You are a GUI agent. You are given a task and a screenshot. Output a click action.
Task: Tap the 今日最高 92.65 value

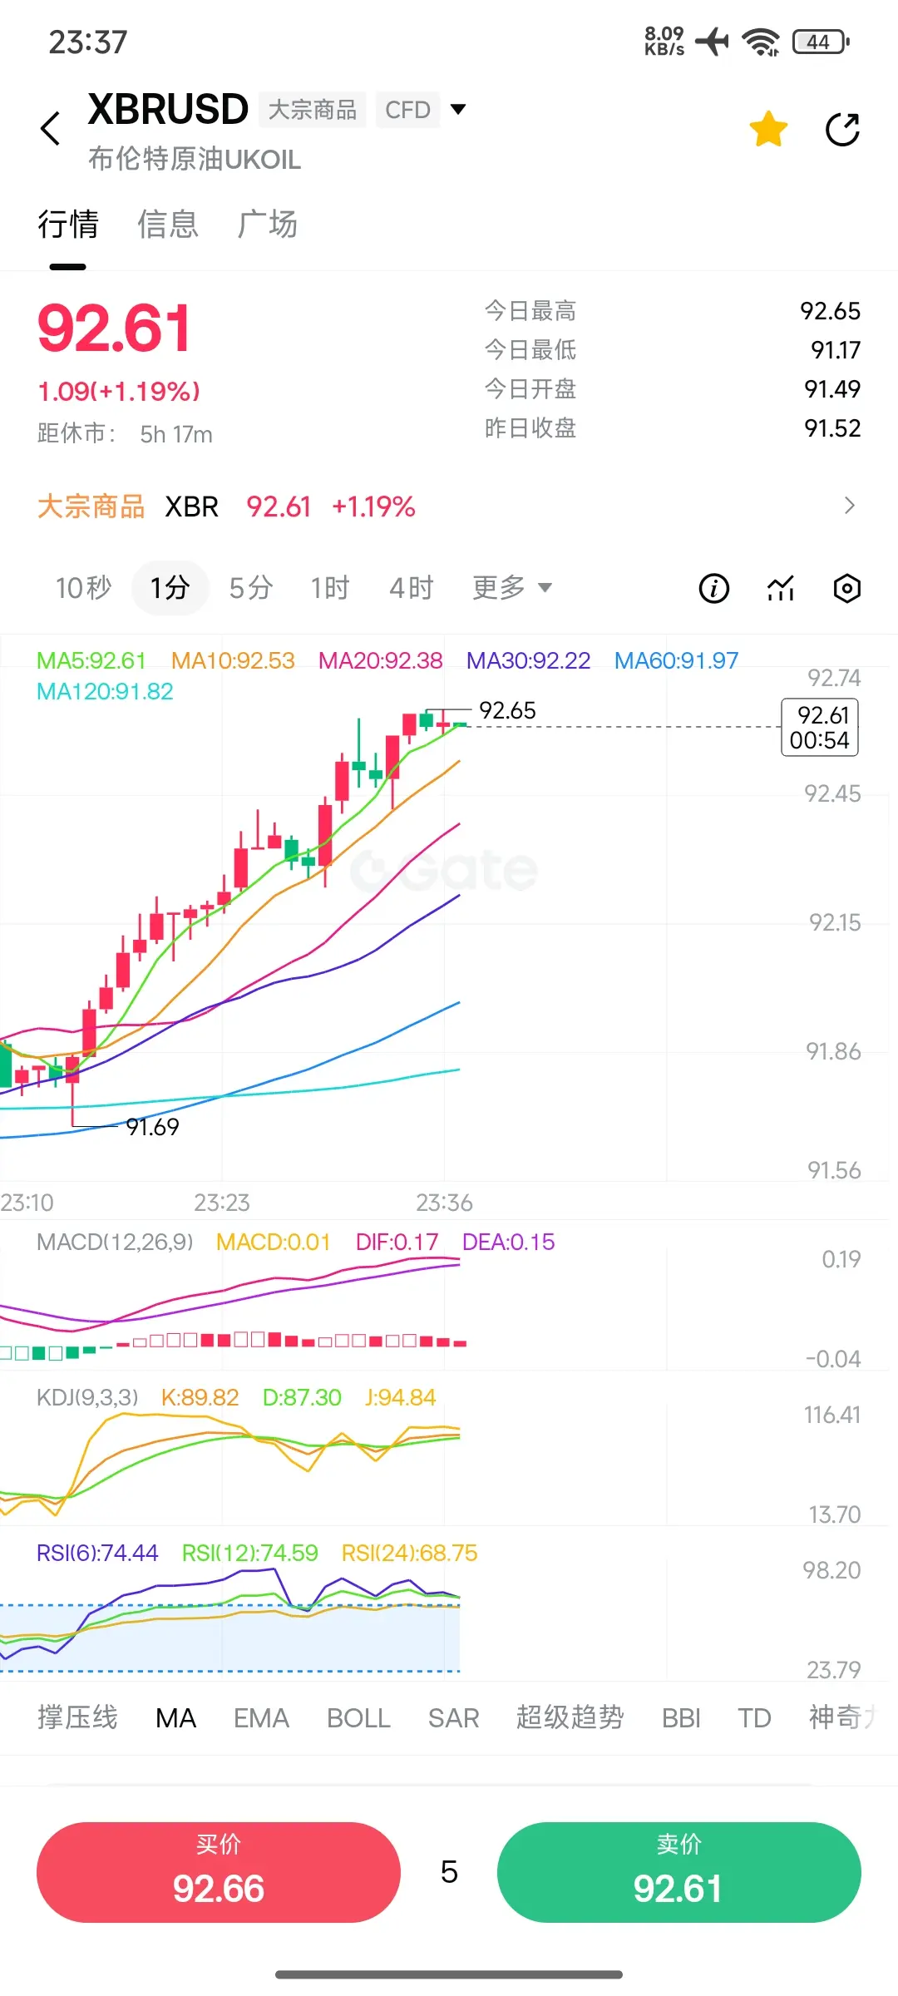pos(830,311)
